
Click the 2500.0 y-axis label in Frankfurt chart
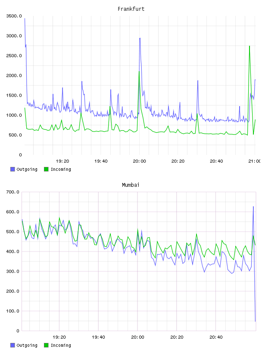tap(14, 56)
